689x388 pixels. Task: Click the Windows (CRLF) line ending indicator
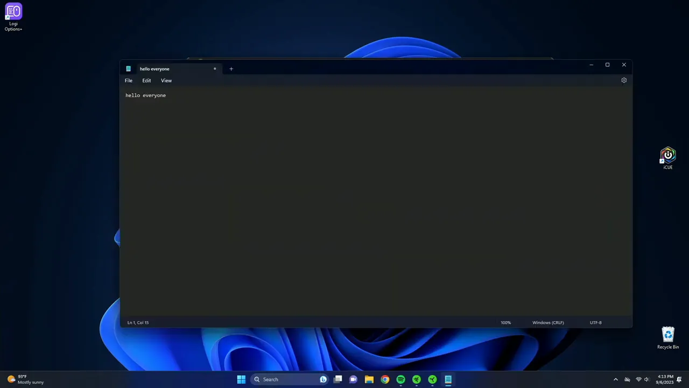pyautogui.click(x=548, y=323)
